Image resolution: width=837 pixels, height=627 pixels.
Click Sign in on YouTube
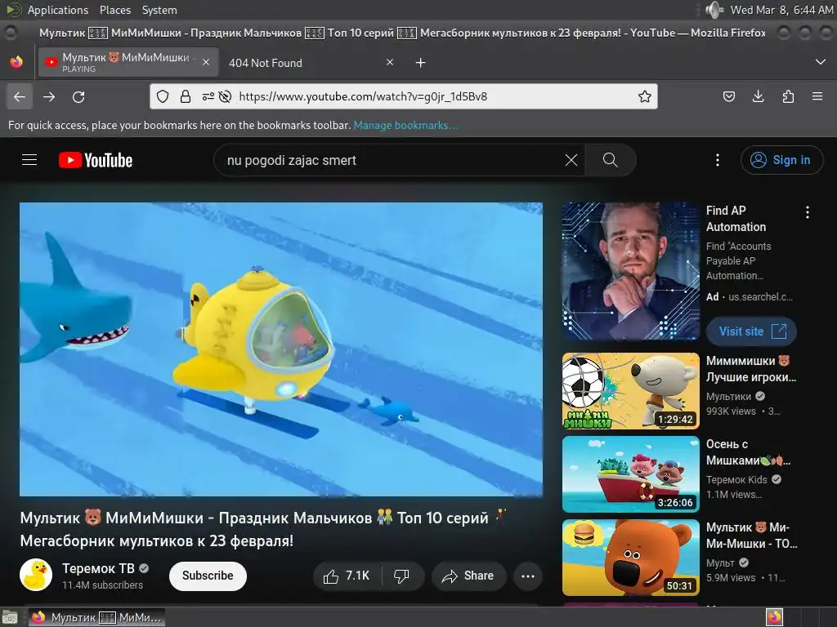pos(781,160)
